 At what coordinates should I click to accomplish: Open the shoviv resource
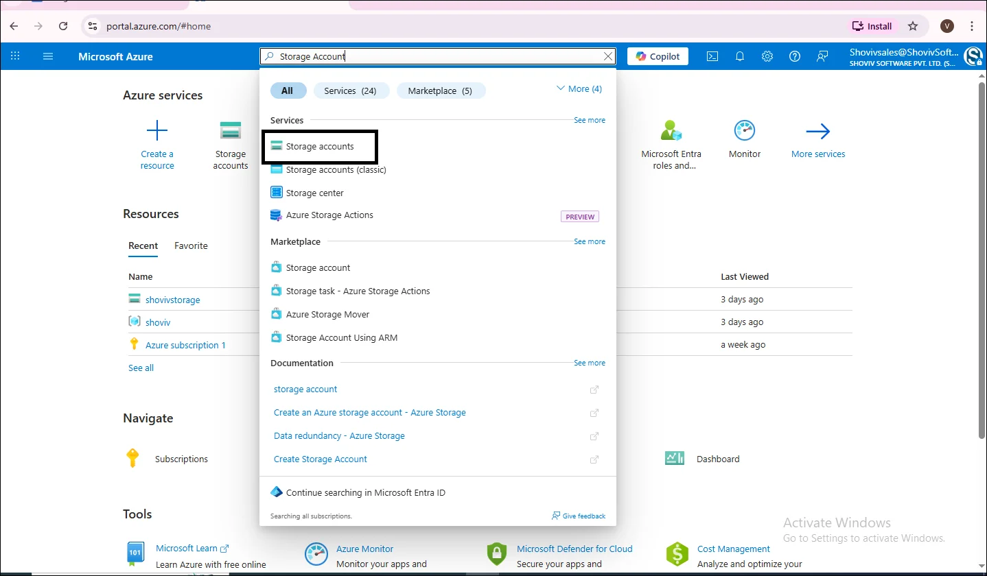tap(158, 322)
